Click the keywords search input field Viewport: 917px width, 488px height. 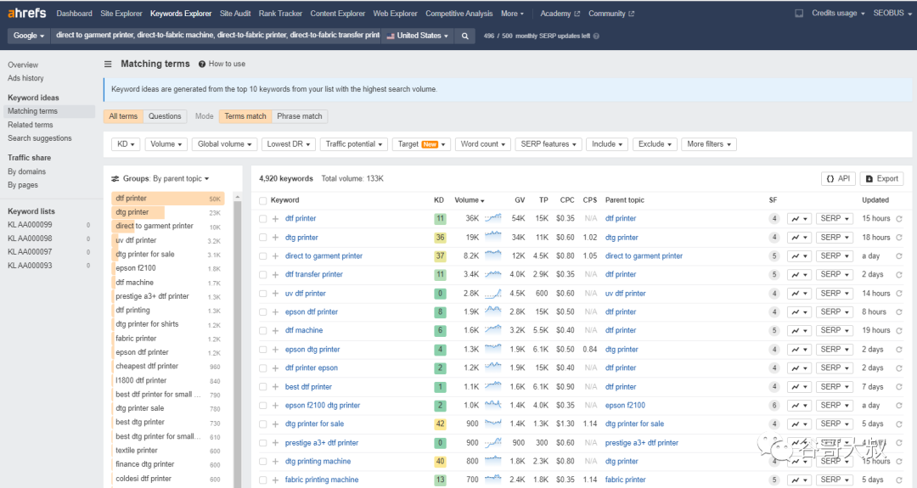pos(217,36)
